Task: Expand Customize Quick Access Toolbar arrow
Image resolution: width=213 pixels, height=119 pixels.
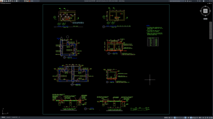Action: coord(39,1)
